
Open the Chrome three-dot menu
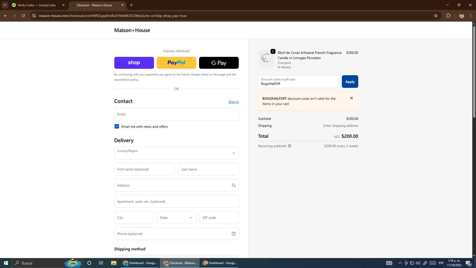coord(471,16)
